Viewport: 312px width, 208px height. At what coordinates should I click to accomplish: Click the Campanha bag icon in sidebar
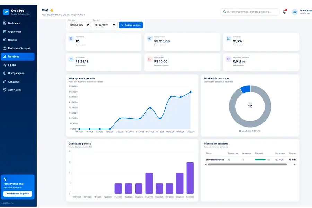tap(5, 81)
